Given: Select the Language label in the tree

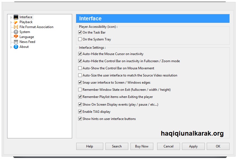Looking at the screenshot, I should pyautogui.click(x=27, y=37).
